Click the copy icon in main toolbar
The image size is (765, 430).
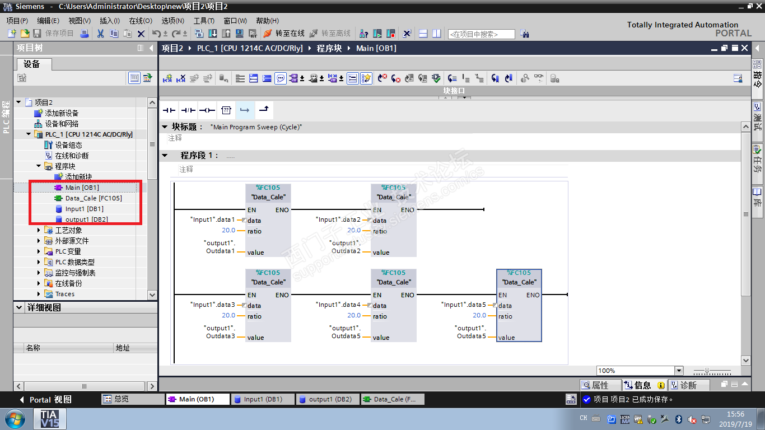(x=114, y=34)
